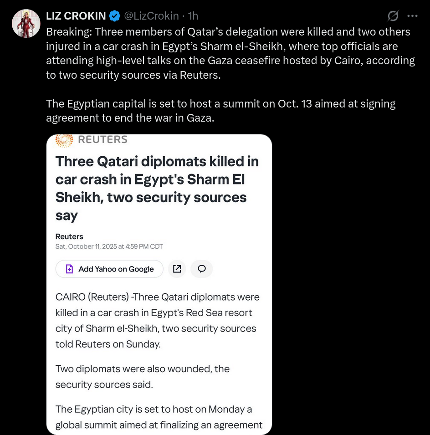Open the LIZ CROKIN display name link
The height and width of the screenshot is (435, 430).
point(76,16)
